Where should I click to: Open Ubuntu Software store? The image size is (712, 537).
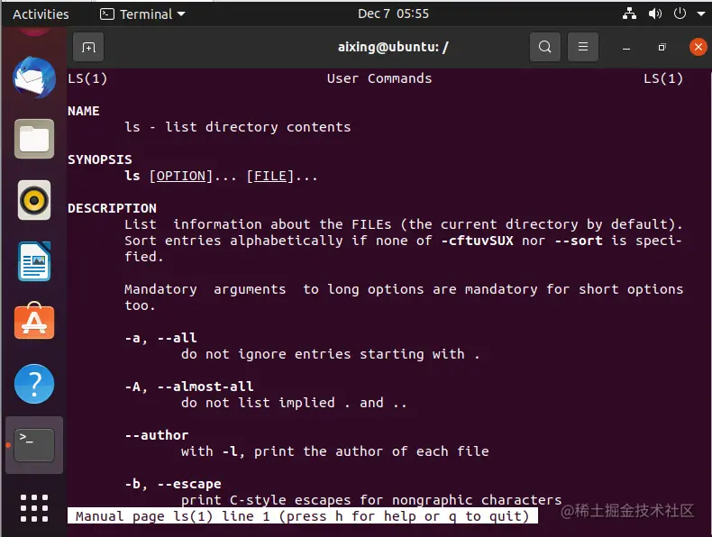pyautogui.click(x=34, y=321)
